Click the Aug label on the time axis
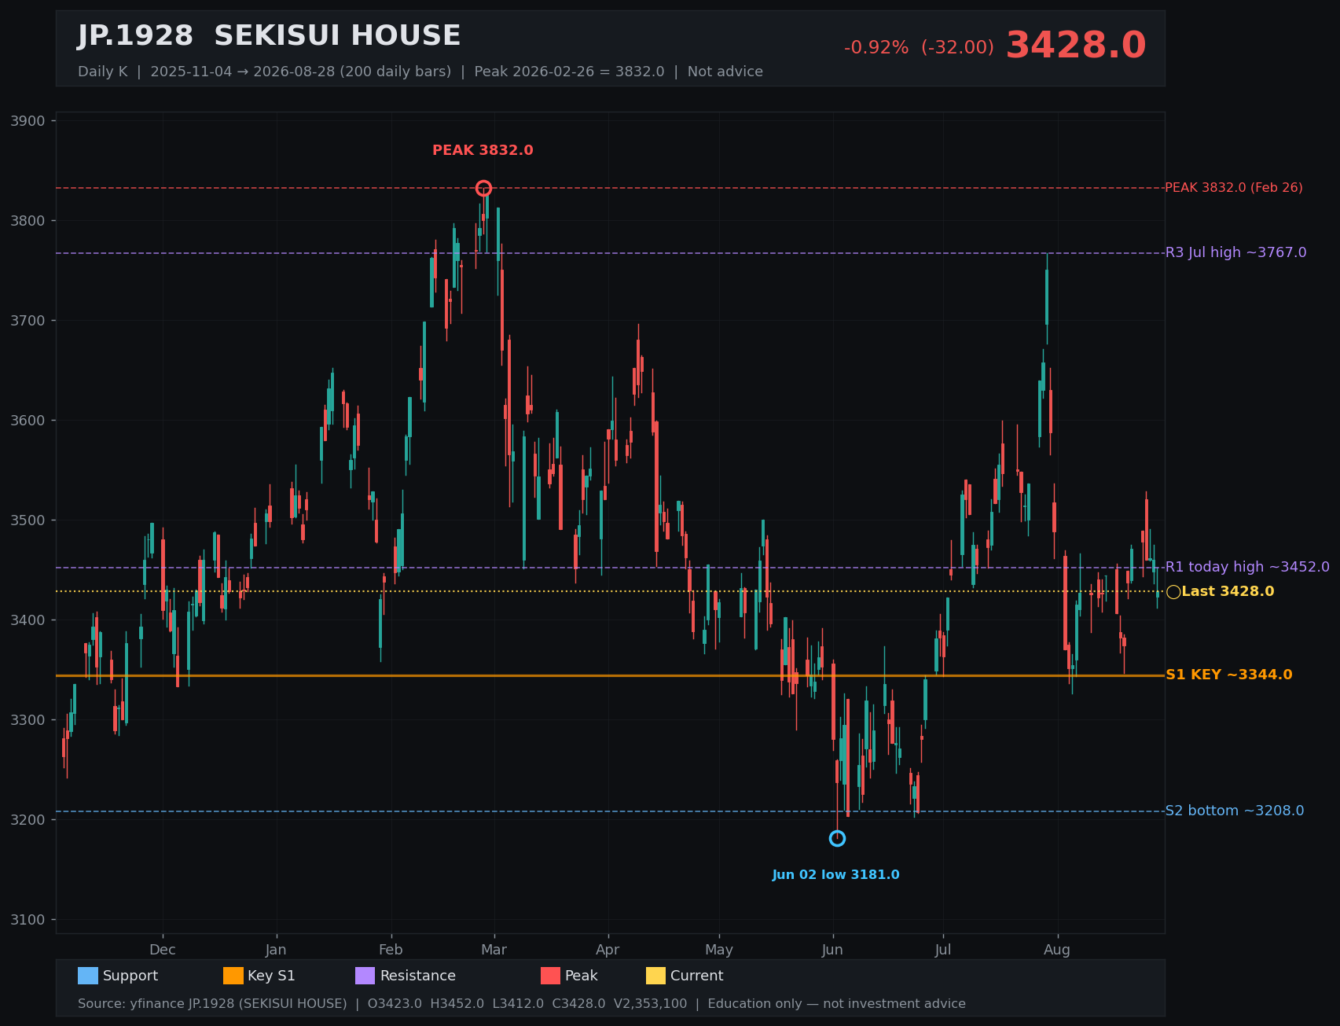 tap(1057, 950)
